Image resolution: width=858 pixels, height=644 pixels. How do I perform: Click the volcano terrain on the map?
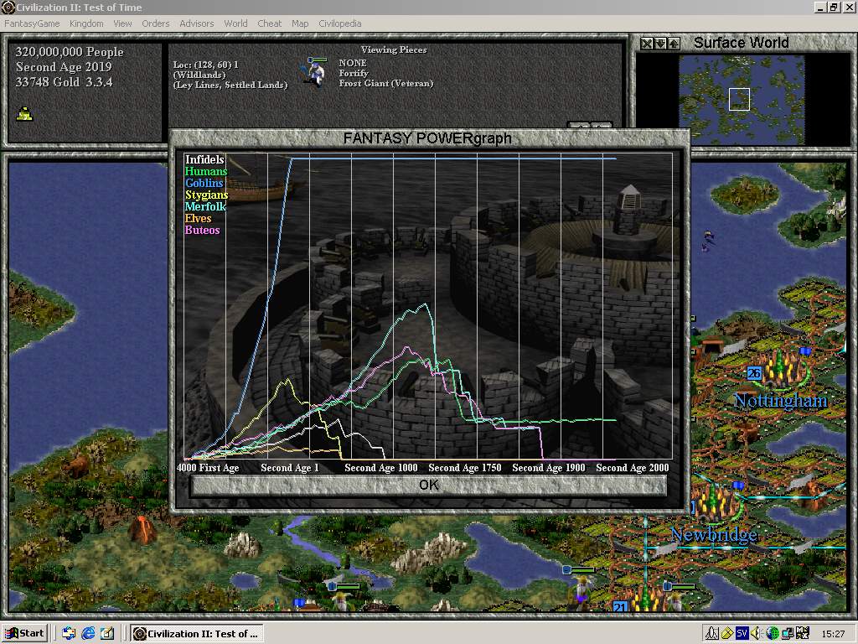[142, 530]
